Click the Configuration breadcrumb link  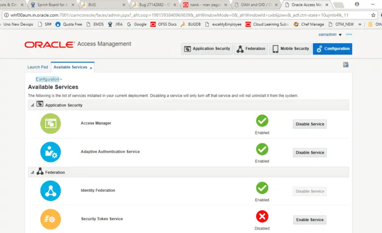pos(47,79)
